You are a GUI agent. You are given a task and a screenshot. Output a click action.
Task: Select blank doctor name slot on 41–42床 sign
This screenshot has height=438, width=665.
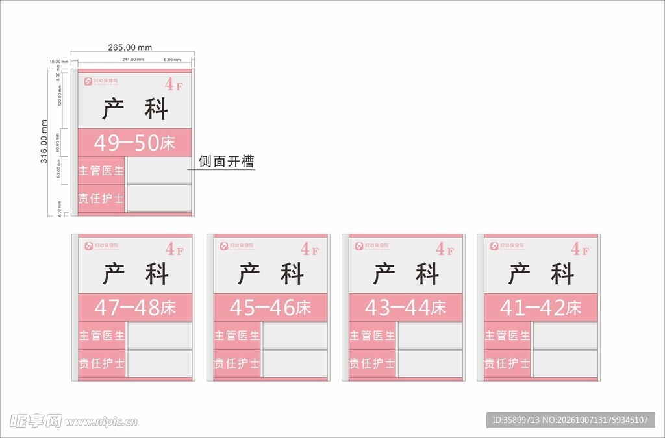click(x=566, y=335)
